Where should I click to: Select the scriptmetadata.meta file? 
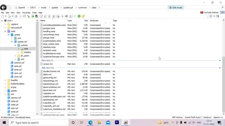[52, 41]
